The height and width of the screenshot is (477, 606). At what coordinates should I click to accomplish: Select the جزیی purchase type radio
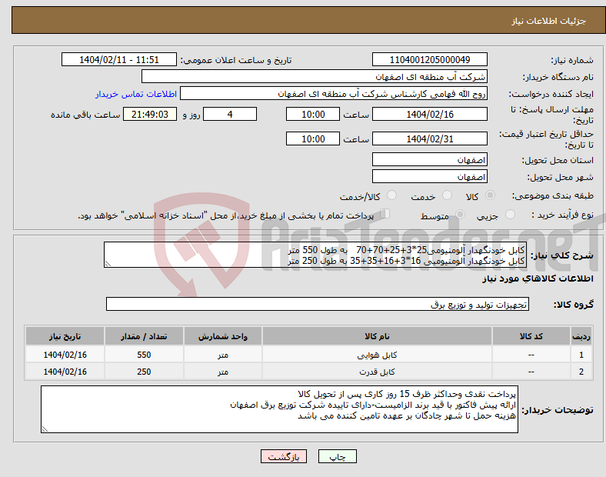click(x=510, y=214)
